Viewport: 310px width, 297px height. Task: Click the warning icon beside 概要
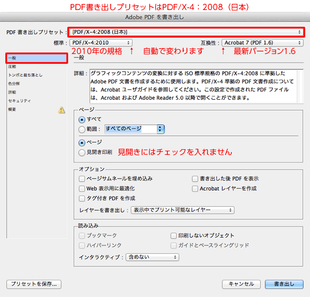tap(62, 110)
